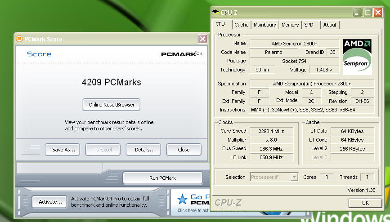Select the SPD tab

tap(309, 25)
